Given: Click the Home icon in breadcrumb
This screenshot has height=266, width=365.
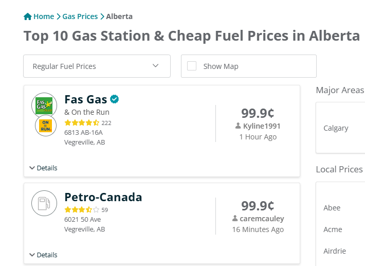Looking at the screenshot, I should 28,16.
